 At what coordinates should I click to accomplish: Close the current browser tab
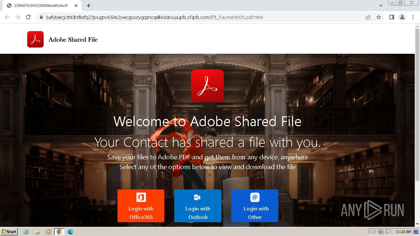point(76,6)
